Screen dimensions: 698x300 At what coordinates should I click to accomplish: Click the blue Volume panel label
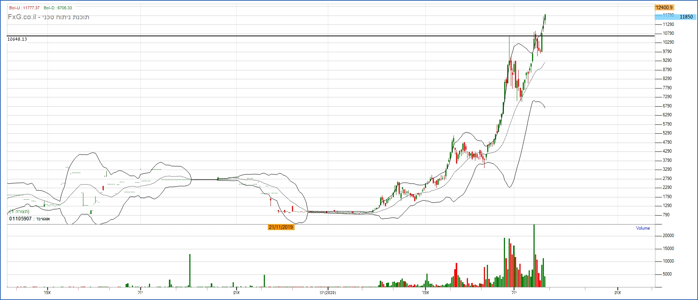point(643,228)
